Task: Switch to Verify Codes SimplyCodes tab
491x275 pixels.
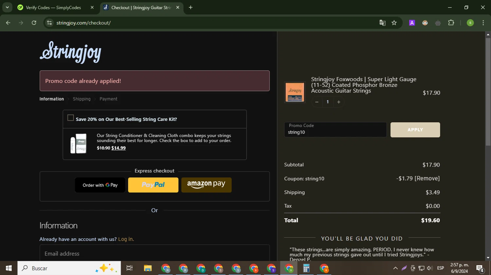Action: click(53, 8)
